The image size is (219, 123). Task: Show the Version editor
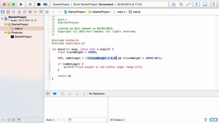tap(189, 4)
